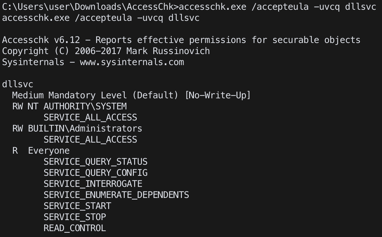Click SERVICE_ALL_ACCESS under NT AUTHORITY\SYSTEM
This screenshot has height=237, width=382.
pos(90,118)
